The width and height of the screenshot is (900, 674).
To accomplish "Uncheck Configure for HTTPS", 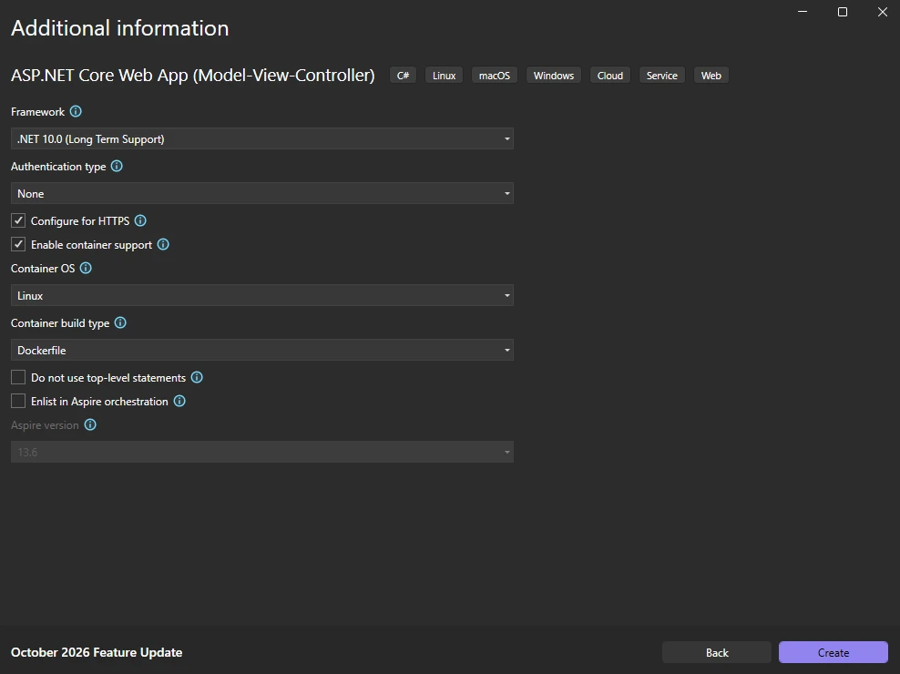I will tap(18, 220).
